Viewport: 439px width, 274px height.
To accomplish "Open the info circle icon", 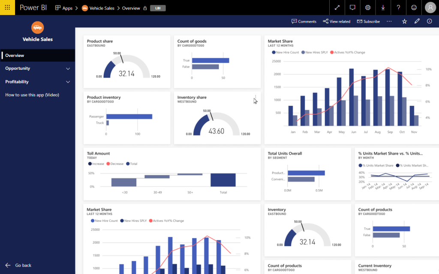I will point(430,21).
